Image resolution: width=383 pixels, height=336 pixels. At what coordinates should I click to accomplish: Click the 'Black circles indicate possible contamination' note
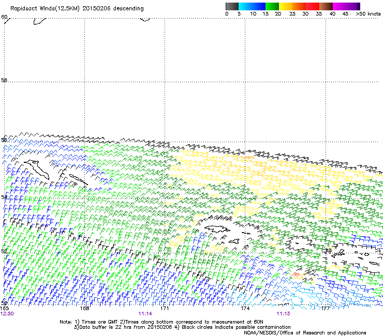pos(236,327)
